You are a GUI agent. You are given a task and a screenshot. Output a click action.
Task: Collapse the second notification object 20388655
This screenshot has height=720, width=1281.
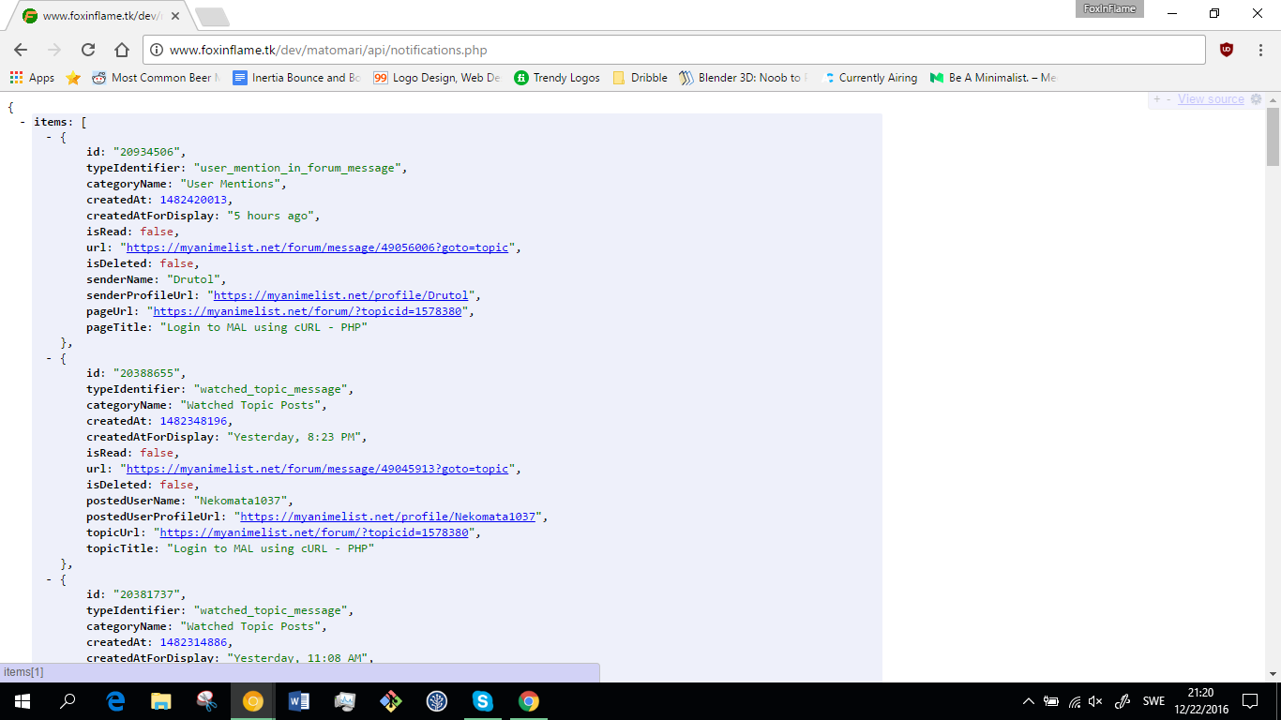[x=50, y=358]
